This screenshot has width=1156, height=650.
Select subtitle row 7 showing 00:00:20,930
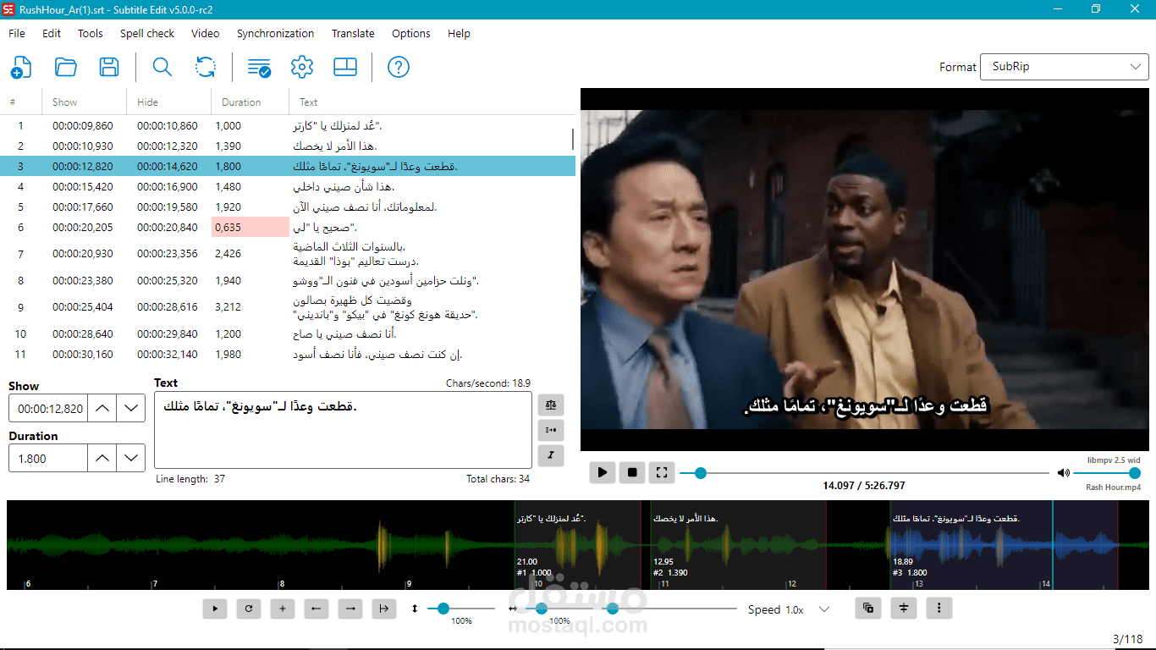click(288, 254)
